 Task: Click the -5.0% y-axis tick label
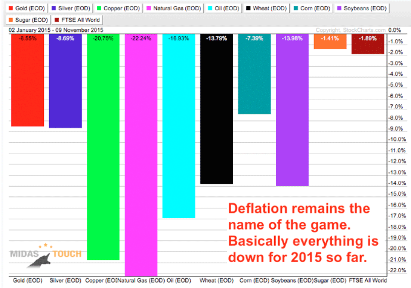pyautogui.click(x=396, y=85)
